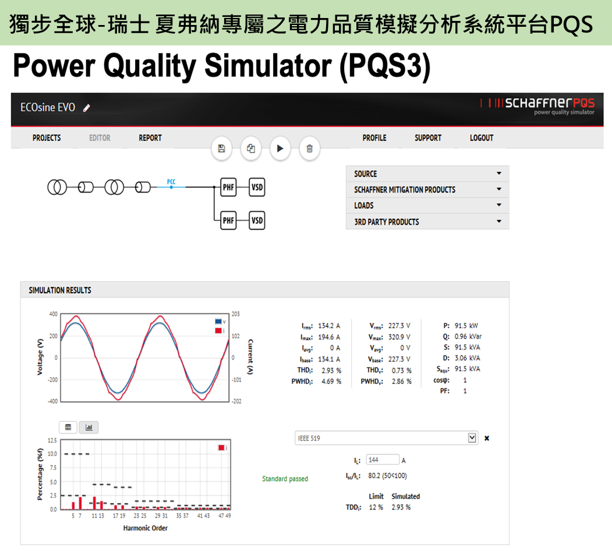Click the ECOsine EVO project title
The height and width of the screenshot is (551, 612).
(48, 107)
